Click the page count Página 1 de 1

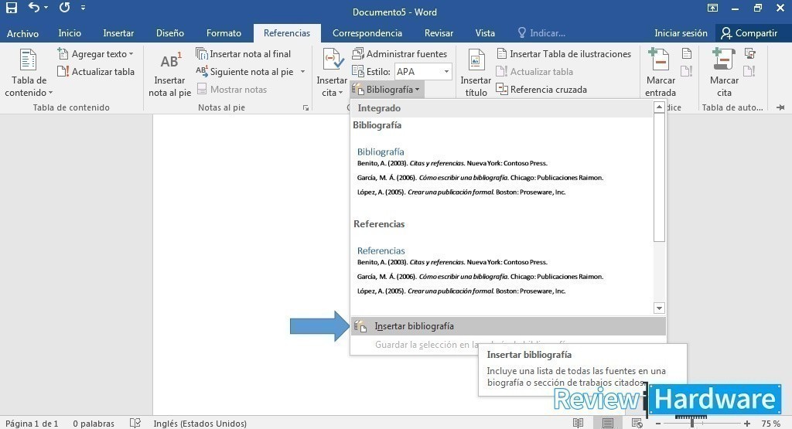pyautogui.click(x=32, y=424)
